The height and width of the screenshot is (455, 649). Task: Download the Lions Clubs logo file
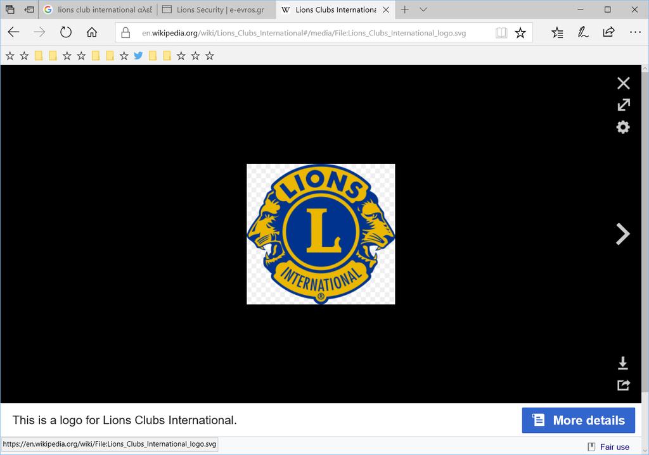tap(623, 363)
